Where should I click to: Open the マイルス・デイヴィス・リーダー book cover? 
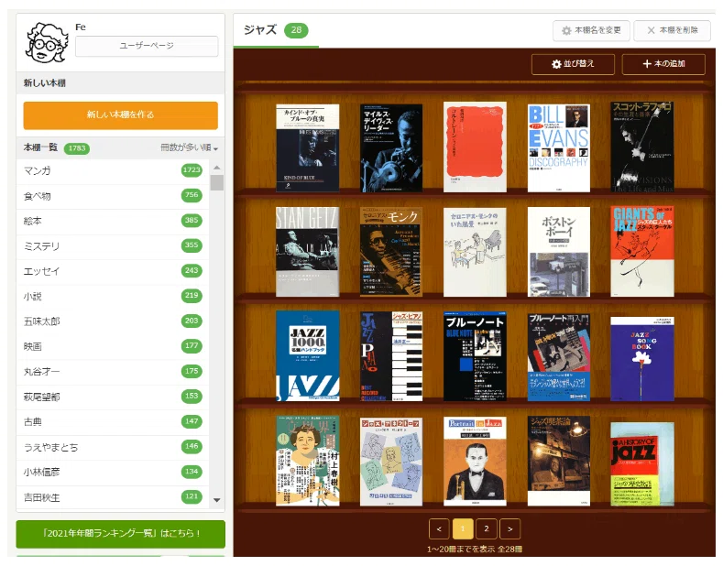(391, 148)
